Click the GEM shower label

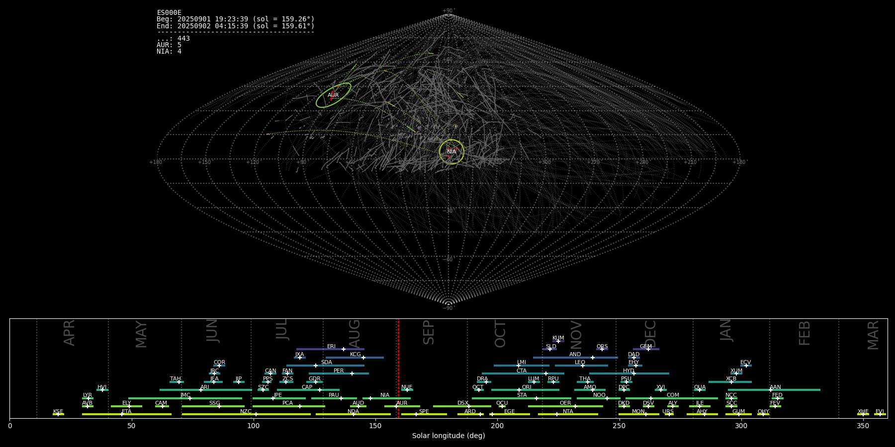(646, 347)
